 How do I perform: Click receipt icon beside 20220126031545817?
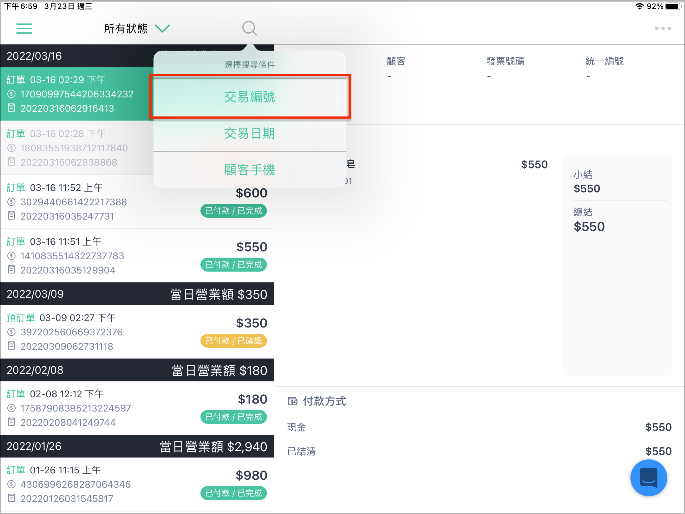(x=11, y=498)
